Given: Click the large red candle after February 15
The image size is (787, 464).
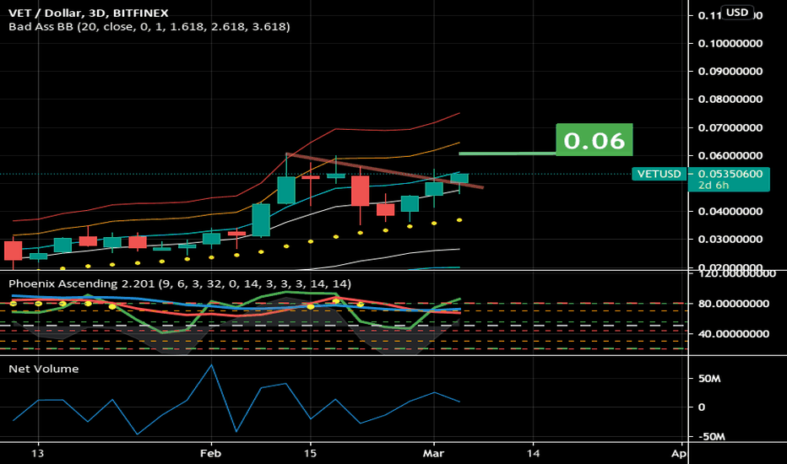Looking at the screenshot, I should pos(360,191).
